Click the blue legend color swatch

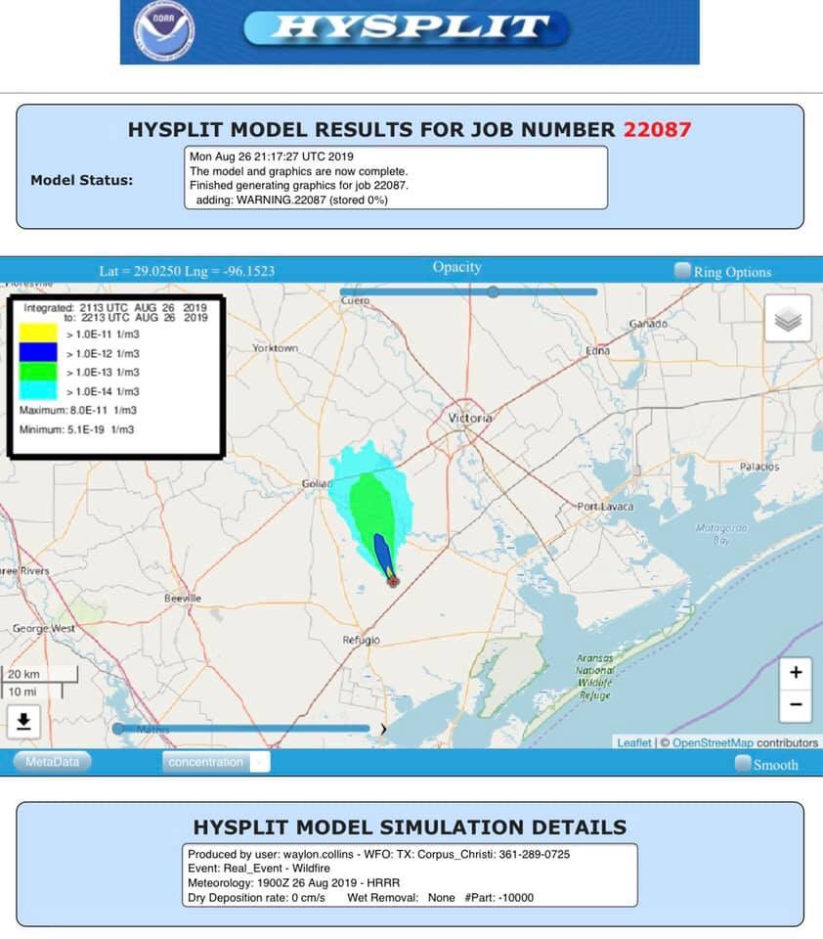38,351
